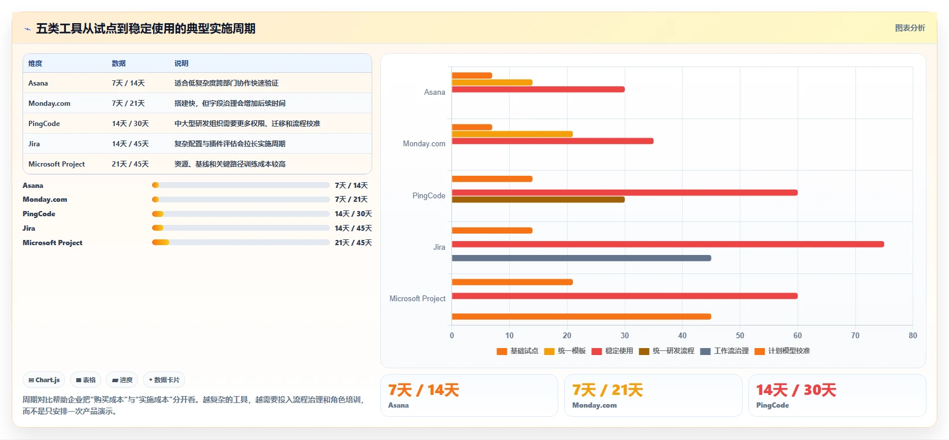Click Monday.com's red 稳定使用 chart bar

(x=553, y=141)
